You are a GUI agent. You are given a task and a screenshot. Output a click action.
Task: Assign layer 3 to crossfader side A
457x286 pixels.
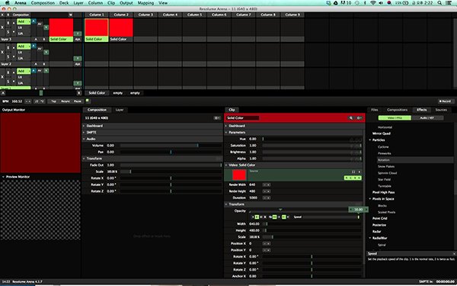click(x=36, y=39)
